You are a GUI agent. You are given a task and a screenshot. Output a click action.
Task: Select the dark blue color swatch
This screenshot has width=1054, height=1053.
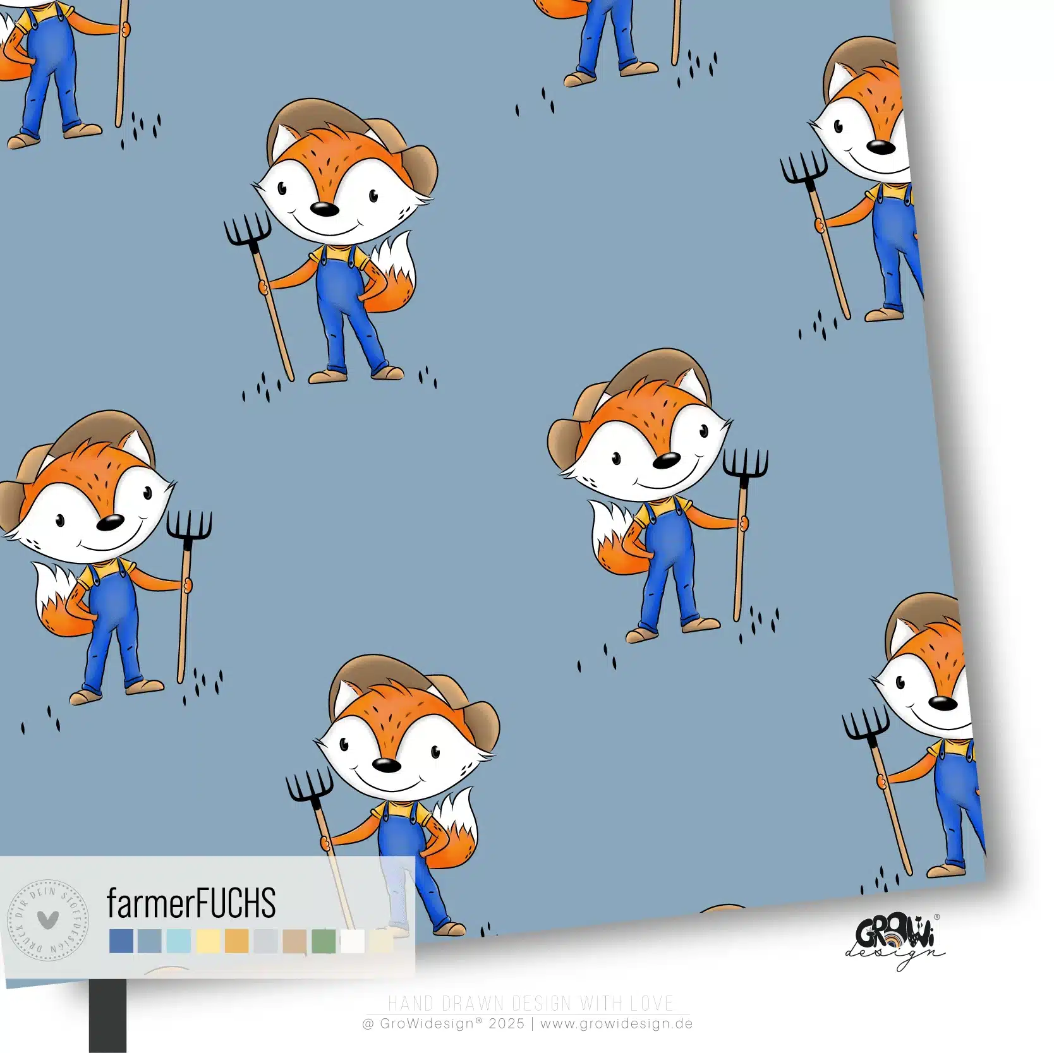tap(121, 941)
